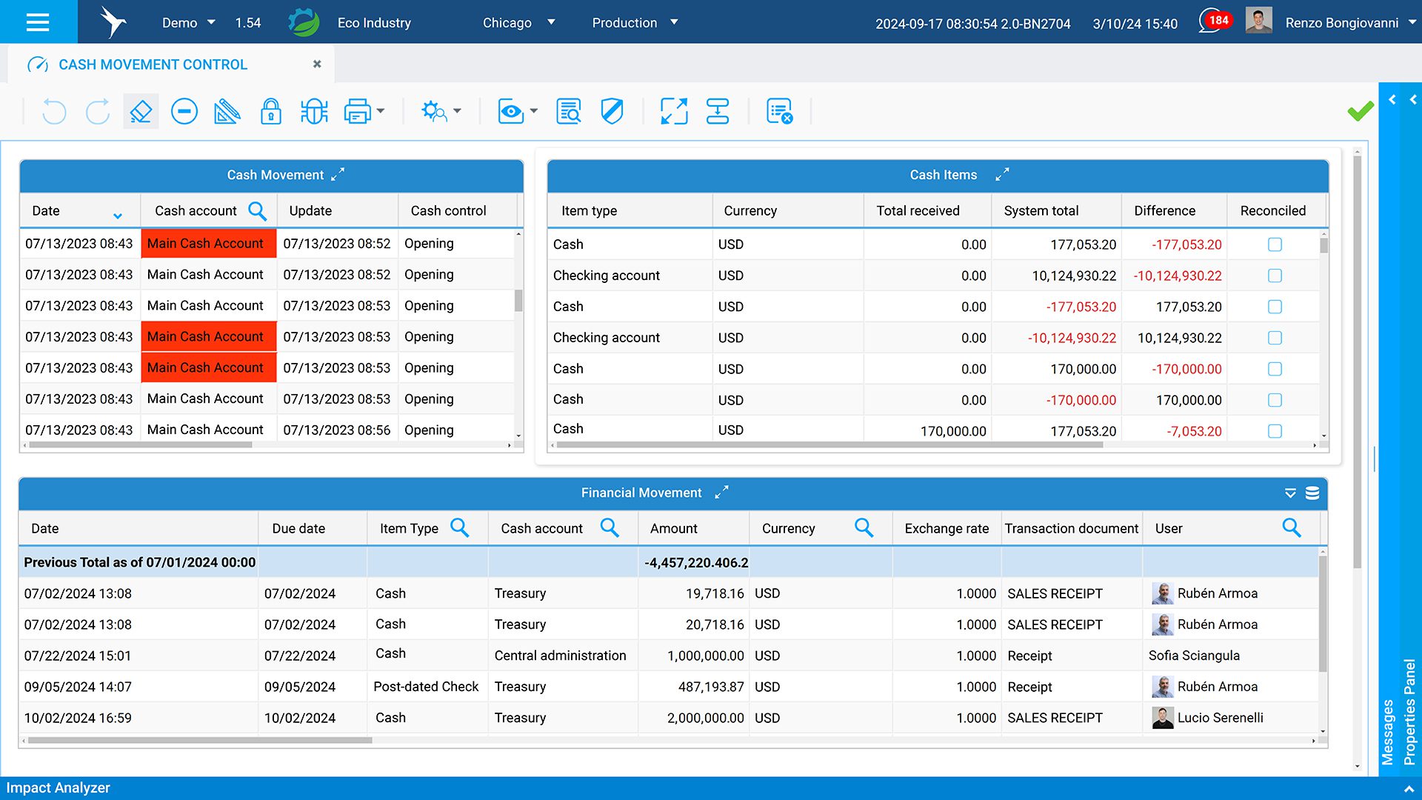Open the printer toolbar icon
Screen dimensions: 1422x800
tap(358, 112)
